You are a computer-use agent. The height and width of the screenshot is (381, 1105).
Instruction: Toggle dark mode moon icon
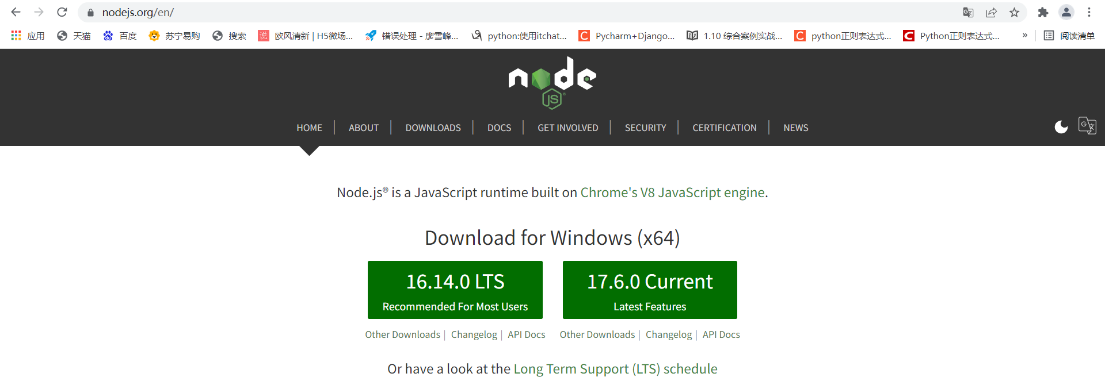point(1061,127)
